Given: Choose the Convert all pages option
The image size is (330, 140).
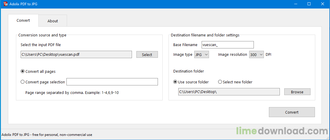Looking at the screenshot, I should point(38,71).
